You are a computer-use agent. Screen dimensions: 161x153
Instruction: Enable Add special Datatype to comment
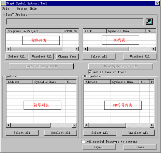(83, 142)
